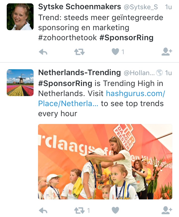This screenshot has height=217, width=179.
Task: Open Netherlands-Trending display name
Action: pos(79,73)
